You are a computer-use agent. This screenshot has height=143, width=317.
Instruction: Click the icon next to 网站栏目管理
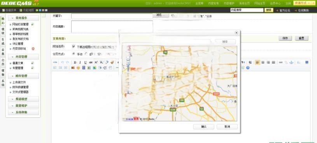click(x=33, y=24)
